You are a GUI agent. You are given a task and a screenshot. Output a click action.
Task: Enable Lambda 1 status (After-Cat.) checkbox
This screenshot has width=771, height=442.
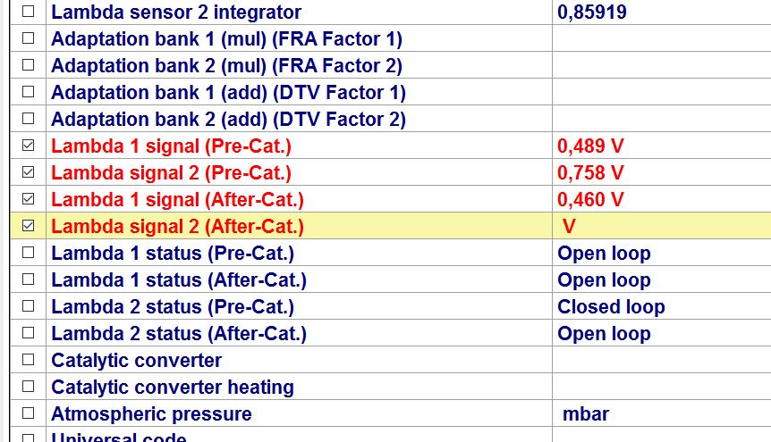coord(29,279)
